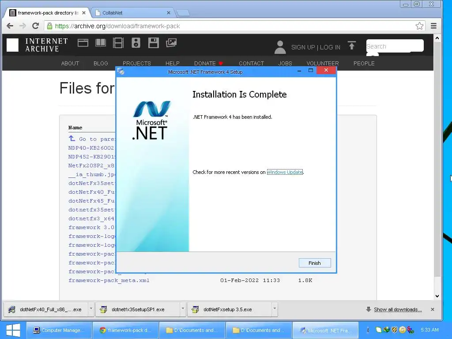The image size is (452, 339).
Task: Open the Windows Start button
Action: 13,330
